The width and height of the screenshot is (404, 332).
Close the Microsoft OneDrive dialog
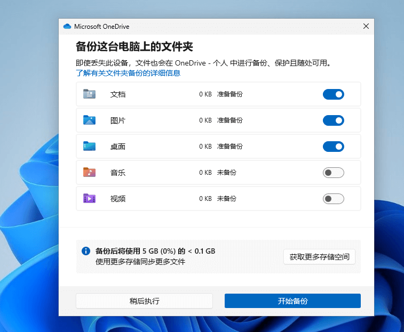(x=366, y=26)
